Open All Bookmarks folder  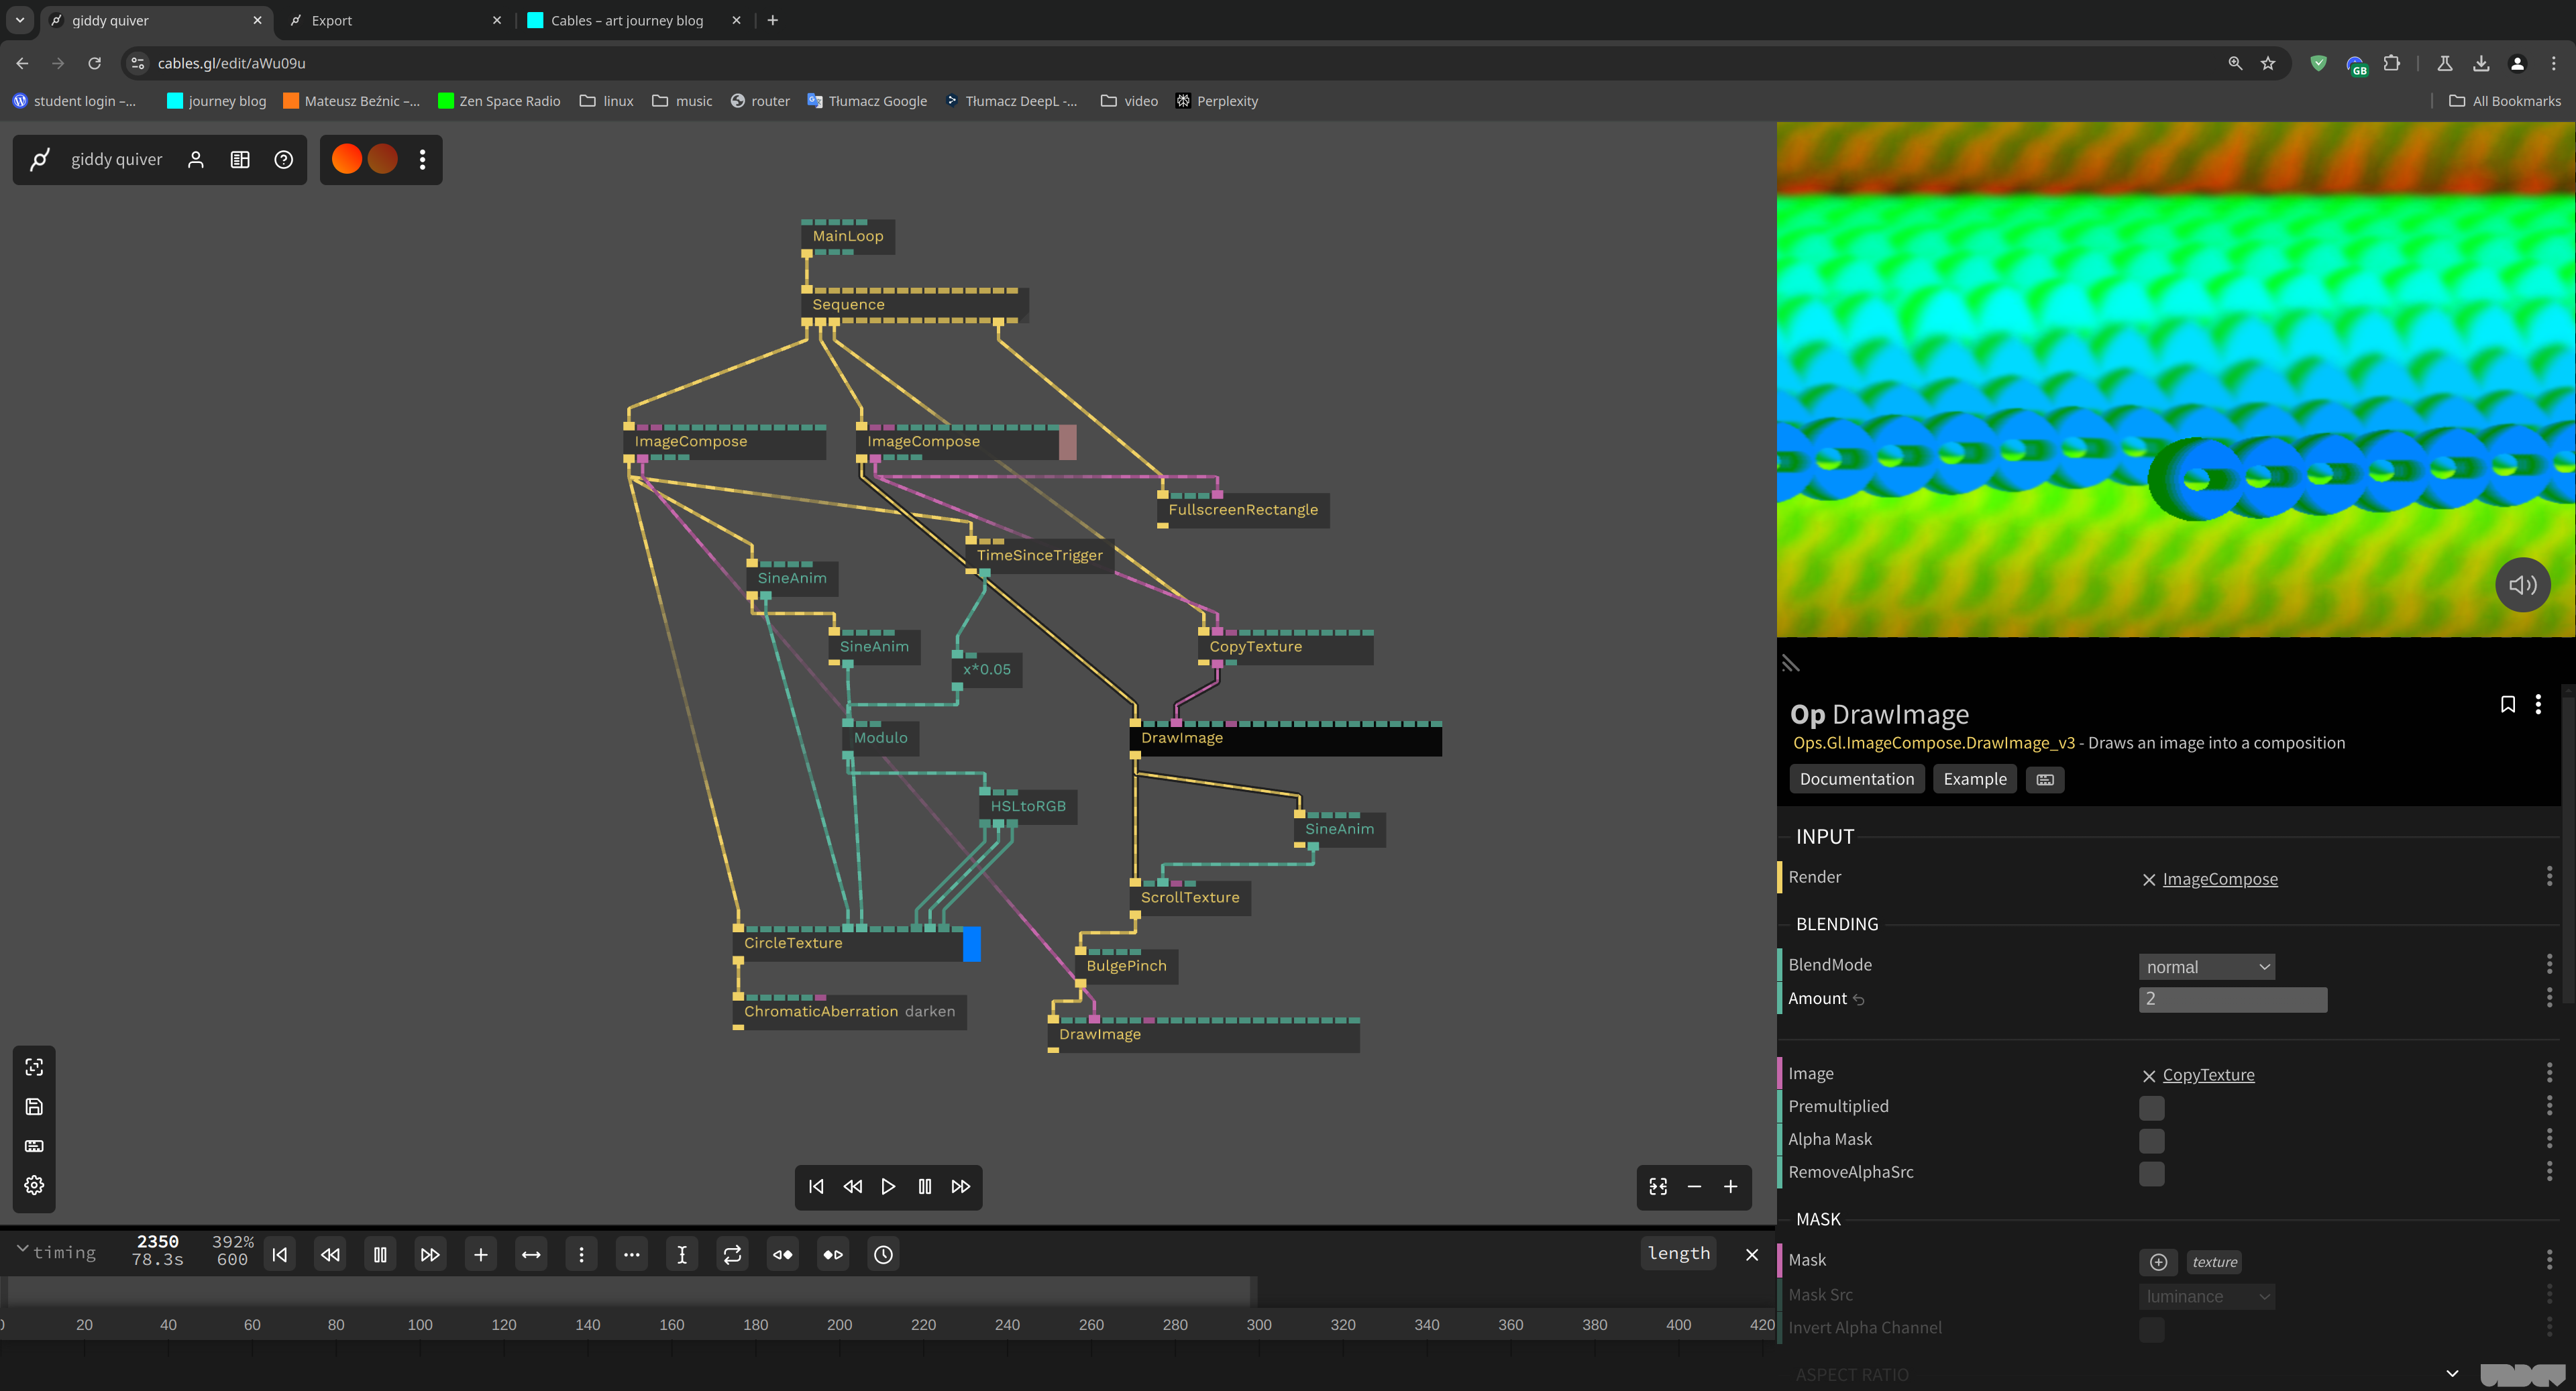pyautogui.click(x=2505, y=101)
